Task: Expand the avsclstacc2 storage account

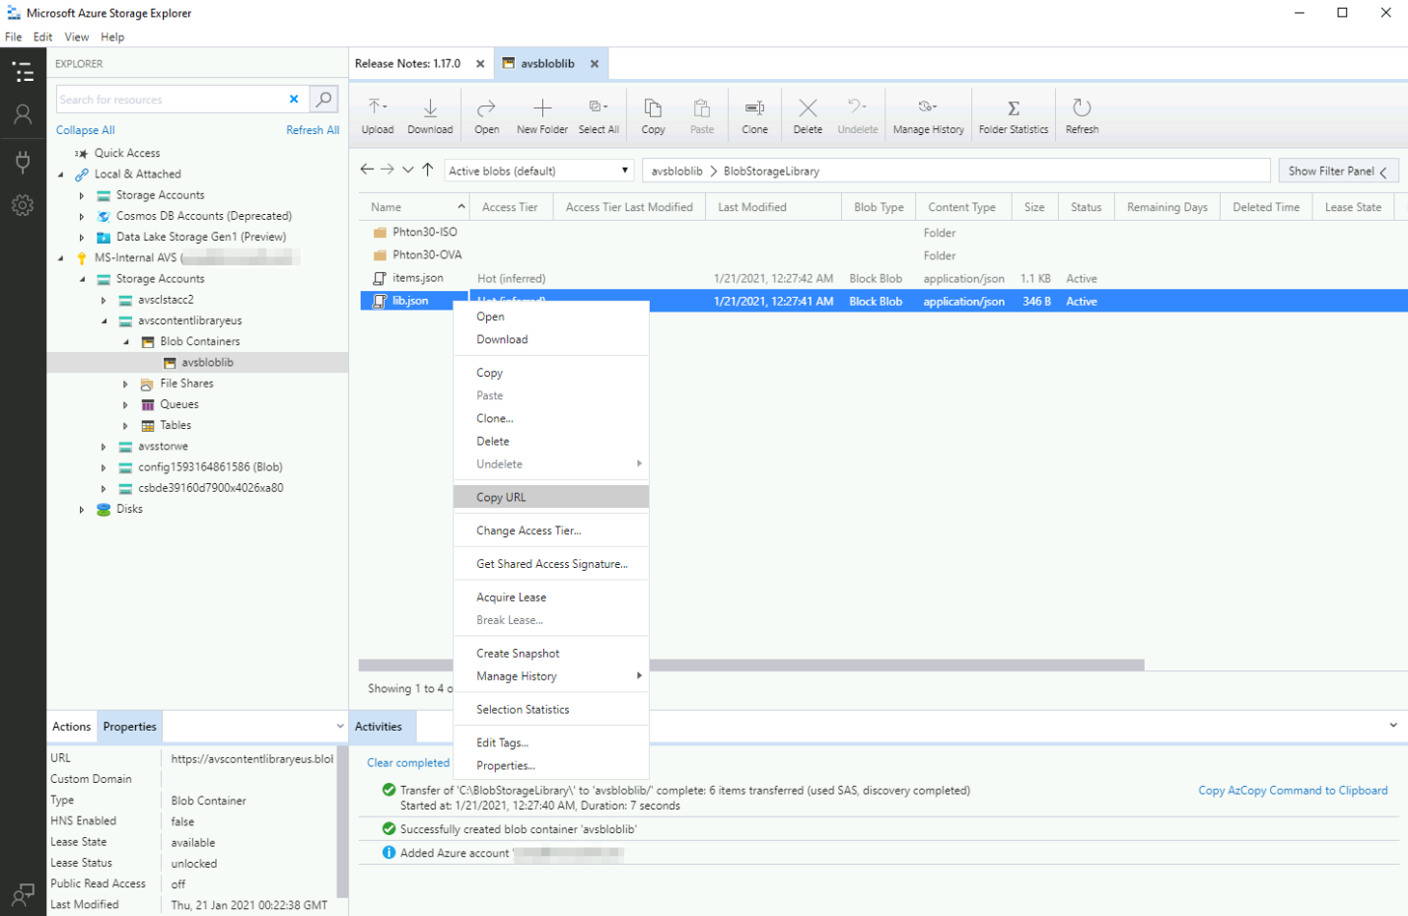Action: (x=104, y=300)
